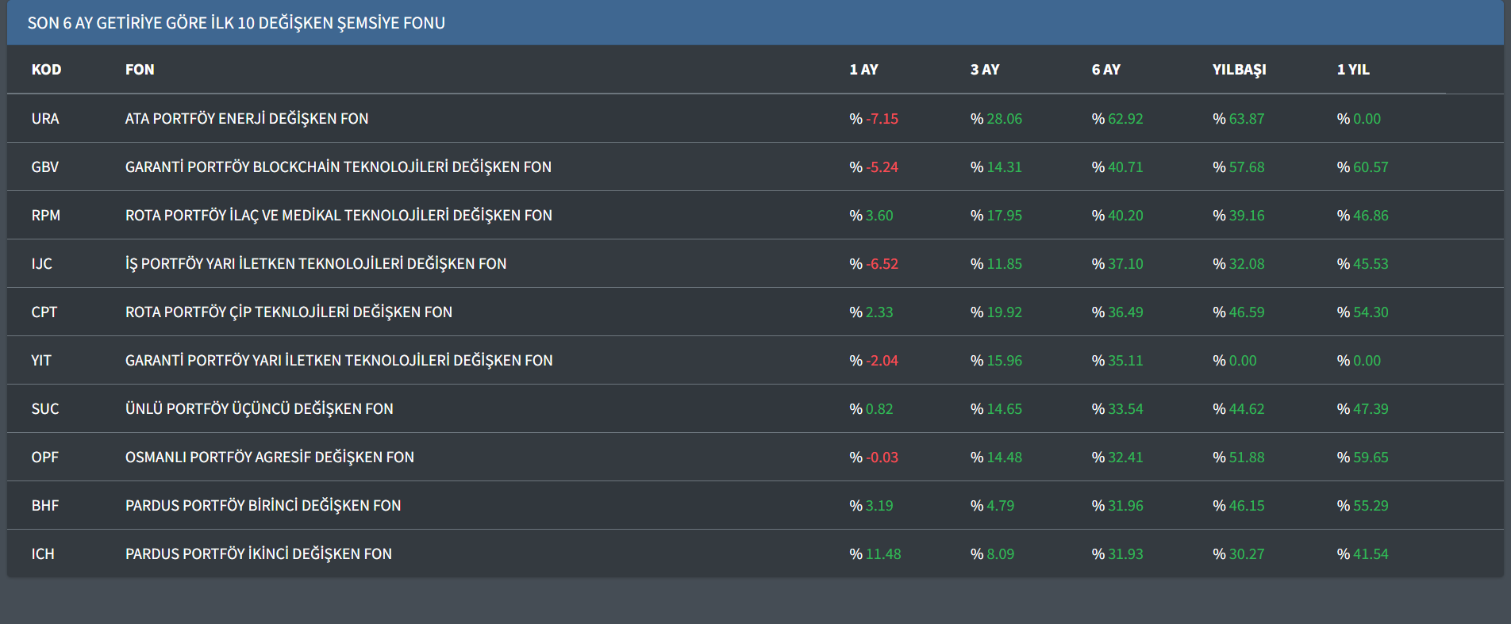Select İŞ PORTFÖY YARI İLETKEN TEKNOLOJİLERİ fund
Image resolution: width=1511 pixels, height=624 pixels.
315,264
